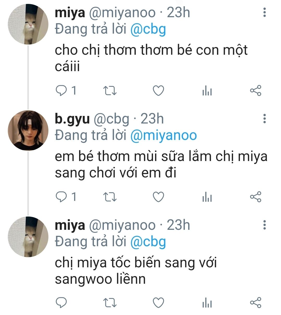Share miya's first tweet
The height and width of the screenshot is (315, 281).
tap(256, 91)
